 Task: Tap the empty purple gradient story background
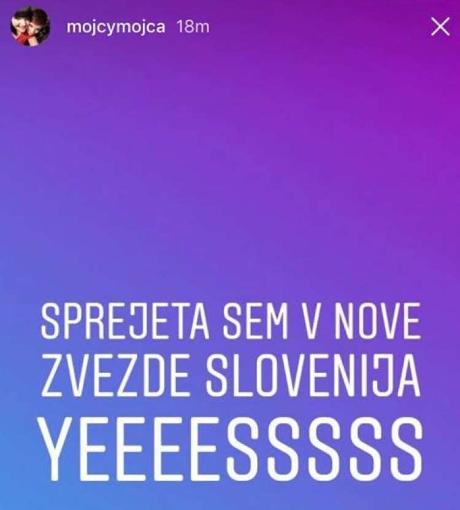(x=230, y=163)
